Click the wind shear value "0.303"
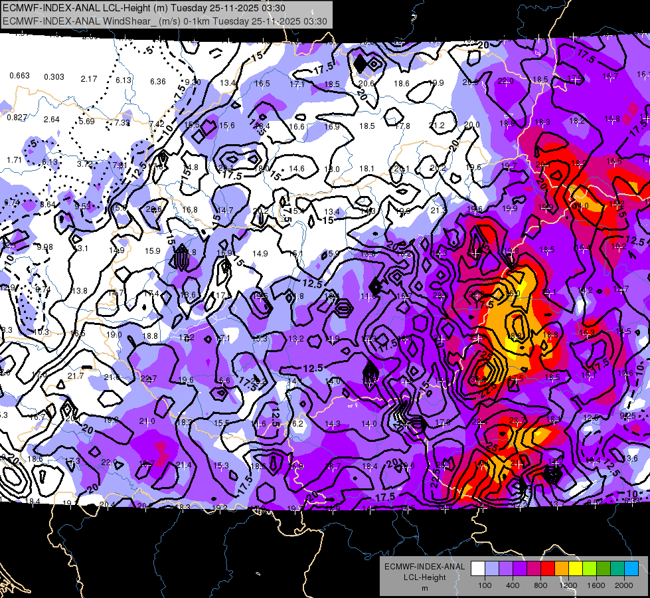The height and width of the screenshot is (598, 650). click(54, 77)
